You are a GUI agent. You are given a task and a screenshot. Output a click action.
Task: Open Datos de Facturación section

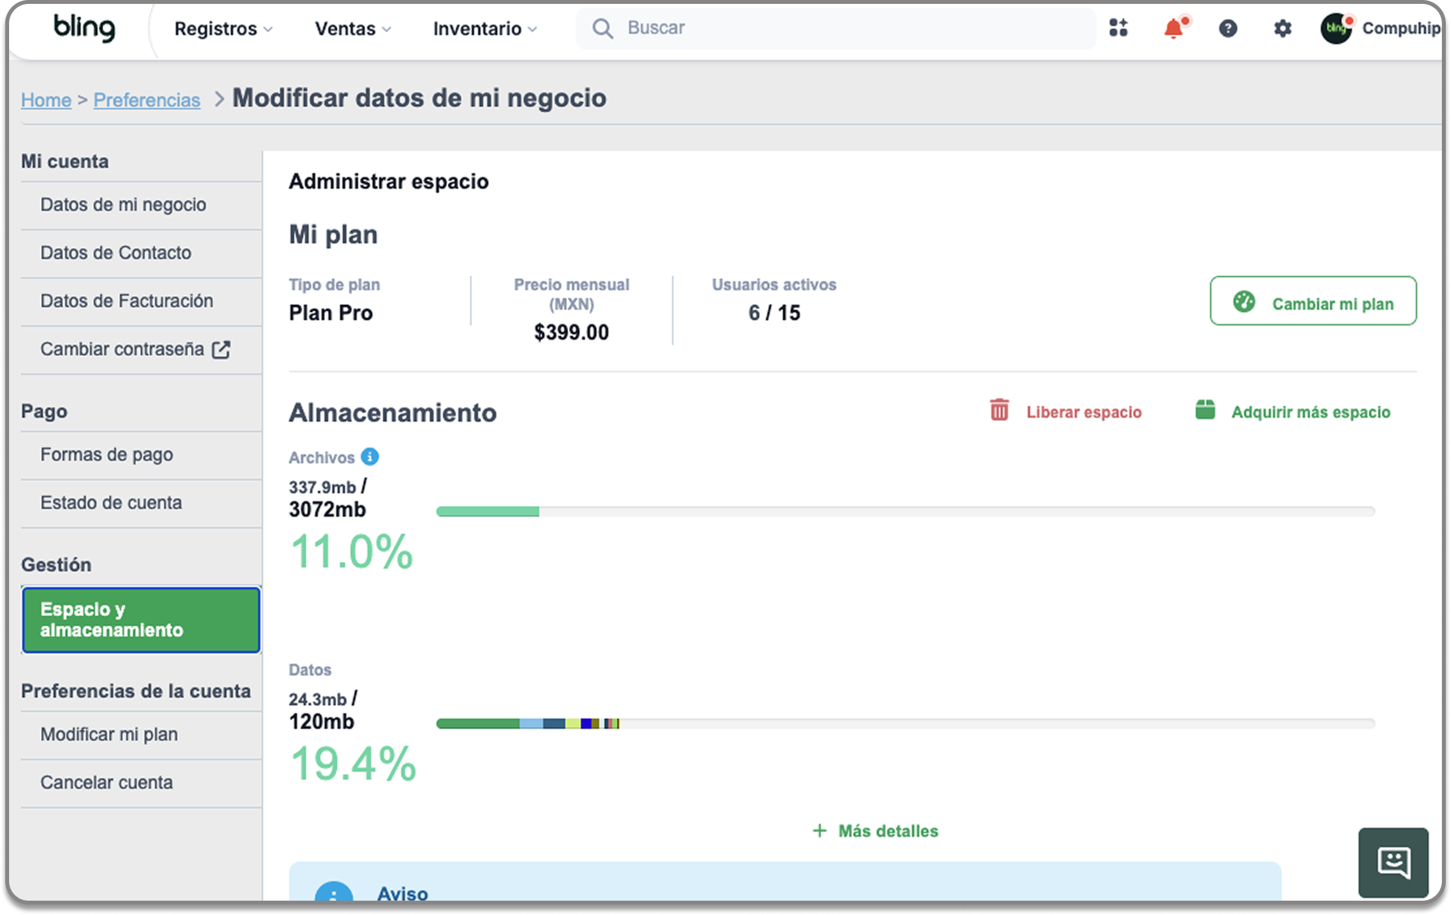(141, 301)
